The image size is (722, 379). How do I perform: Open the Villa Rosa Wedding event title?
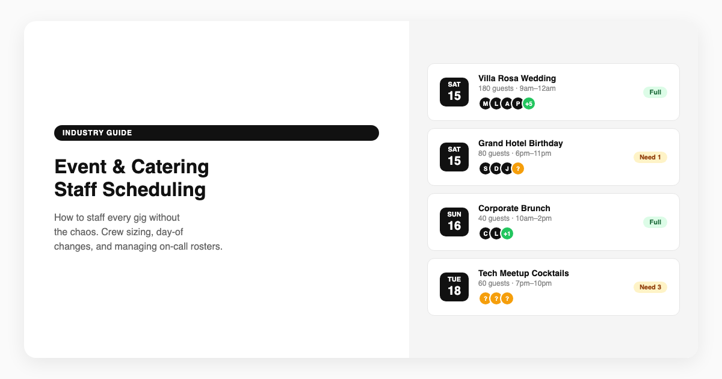(x=517, y=78)
